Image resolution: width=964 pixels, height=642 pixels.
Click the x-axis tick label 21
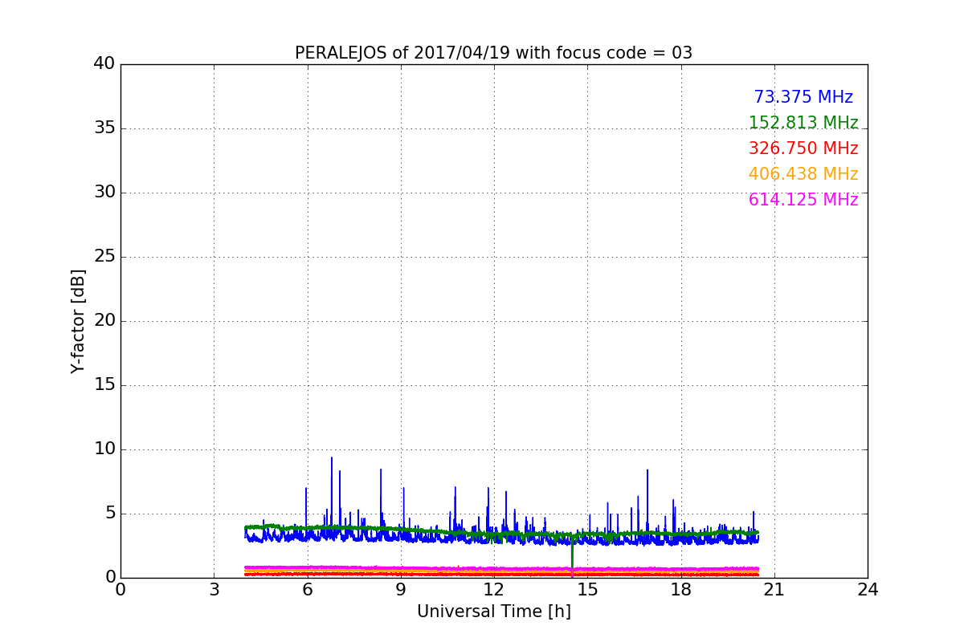click(774, 590)
